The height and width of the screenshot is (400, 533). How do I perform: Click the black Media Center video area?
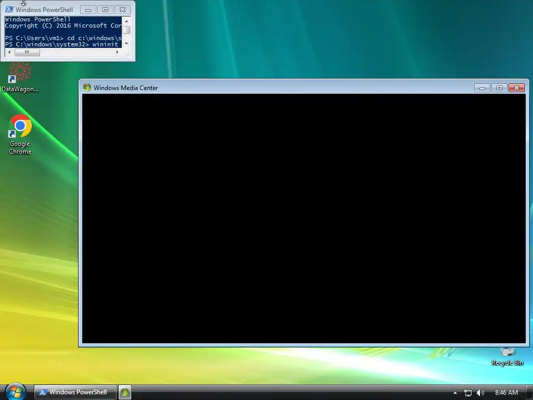tap(304, 219)
